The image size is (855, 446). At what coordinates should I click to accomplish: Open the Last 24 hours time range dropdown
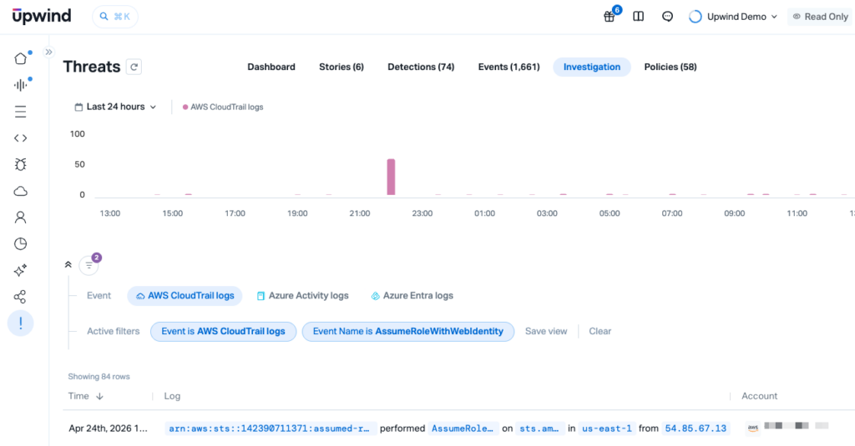[x=115, y=107]
